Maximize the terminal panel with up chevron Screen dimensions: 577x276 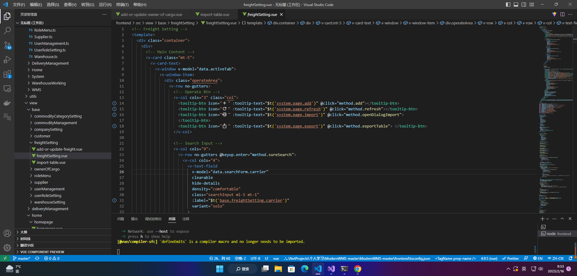(562, 219)
